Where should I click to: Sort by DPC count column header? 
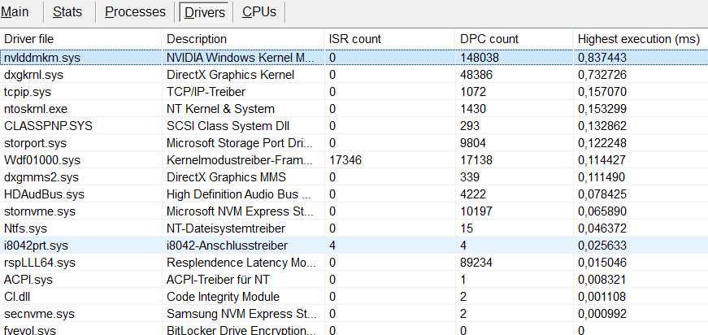514,39
